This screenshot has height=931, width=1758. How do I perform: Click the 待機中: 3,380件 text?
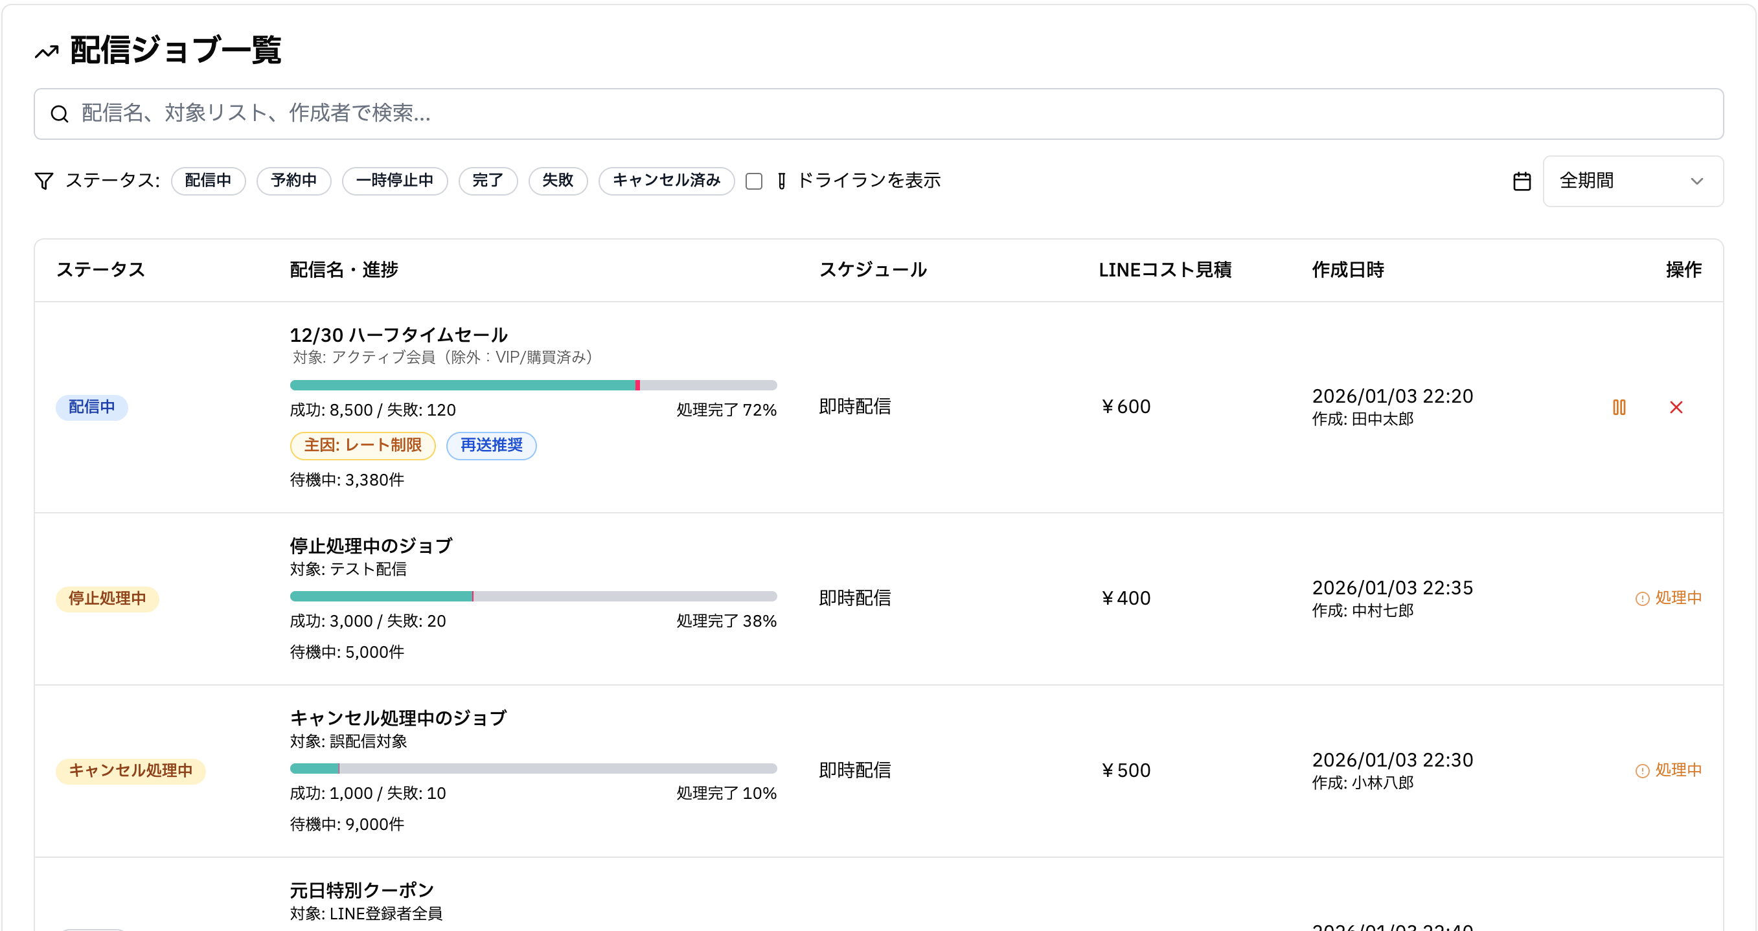[x=347, y=480]
